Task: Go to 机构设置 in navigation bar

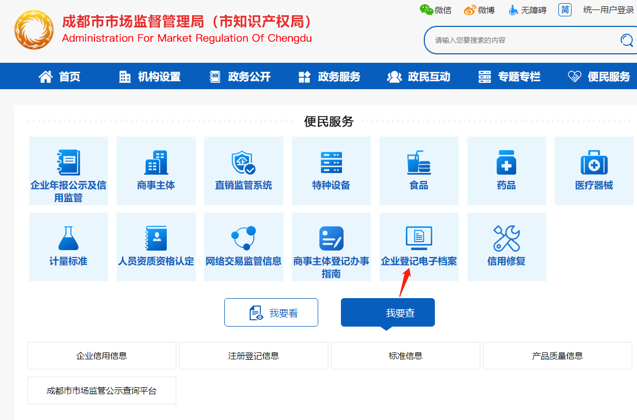Action: click(150, 77)
